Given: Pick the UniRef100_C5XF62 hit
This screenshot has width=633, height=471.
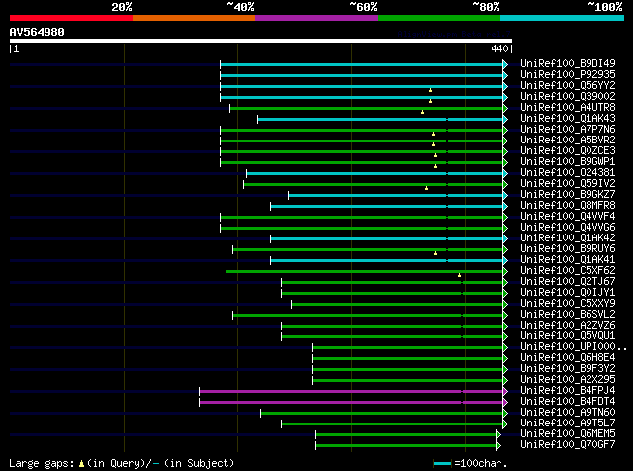Looking at the screenshot, I should (x=568, y=271).
